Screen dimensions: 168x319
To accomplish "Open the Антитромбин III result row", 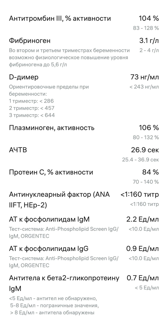I will 84,23.
